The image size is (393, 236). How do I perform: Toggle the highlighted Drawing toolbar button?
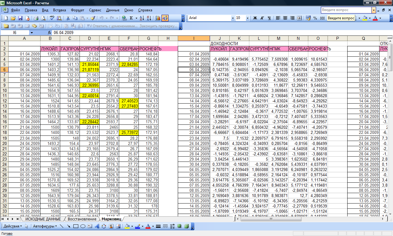point(165,18)
